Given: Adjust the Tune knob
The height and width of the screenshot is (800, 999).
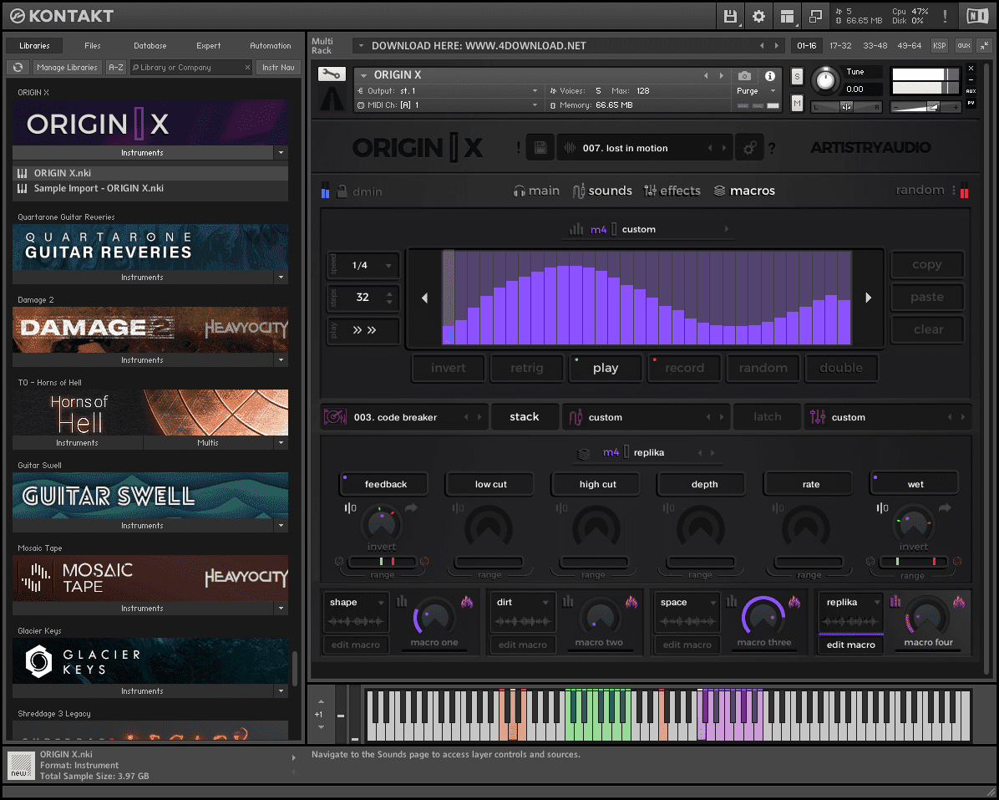Looking at the screenshot, I should click(825, 79).
